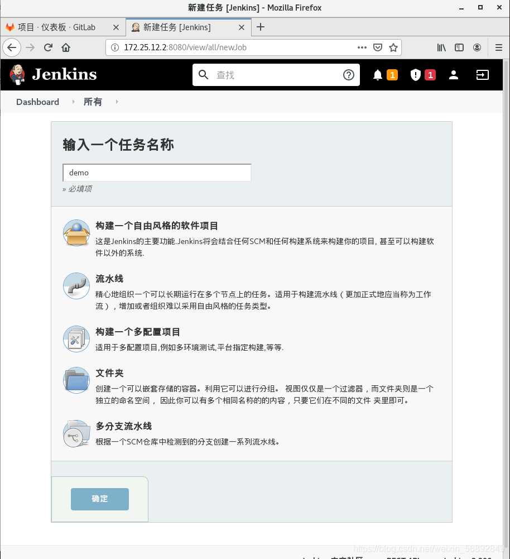
Task: Open the Firefox account icon
Action: (477, 47)
